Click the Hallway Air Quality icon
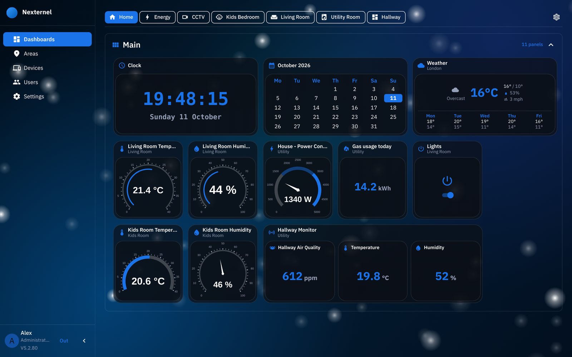This screenshot has width=572, height=357. (272, 247)
